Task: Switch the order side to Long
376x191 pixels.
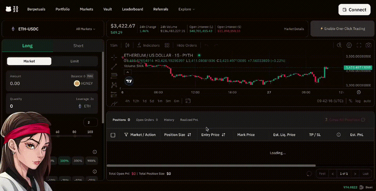Action: [27, 46]
